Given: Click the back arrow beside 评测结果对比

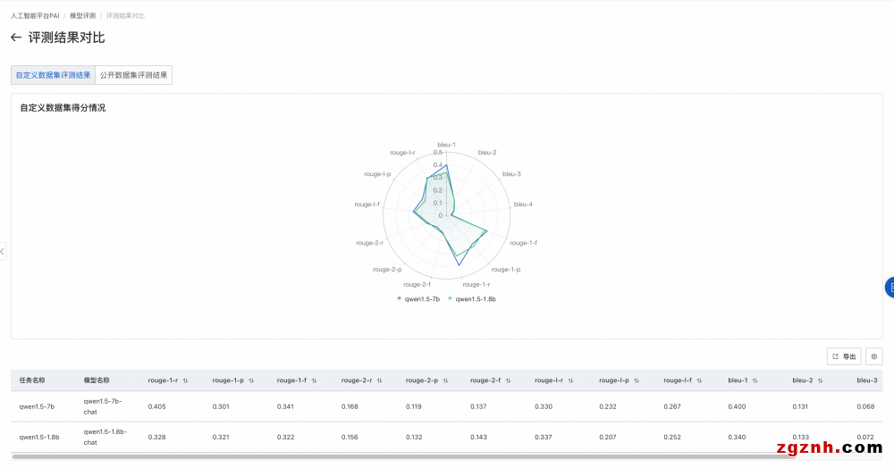Looking at the screenshot, I should 15,38.
